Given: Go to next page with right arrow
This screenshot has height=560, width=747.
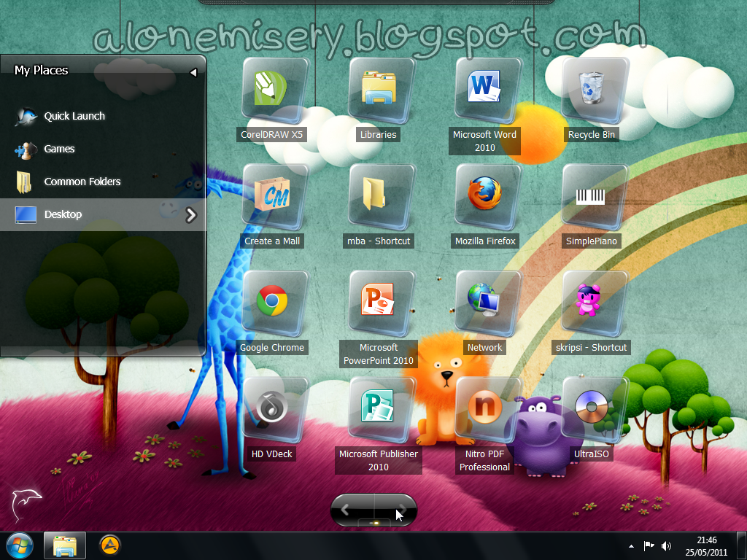Looking at the screenshot, I should [402, 510].
